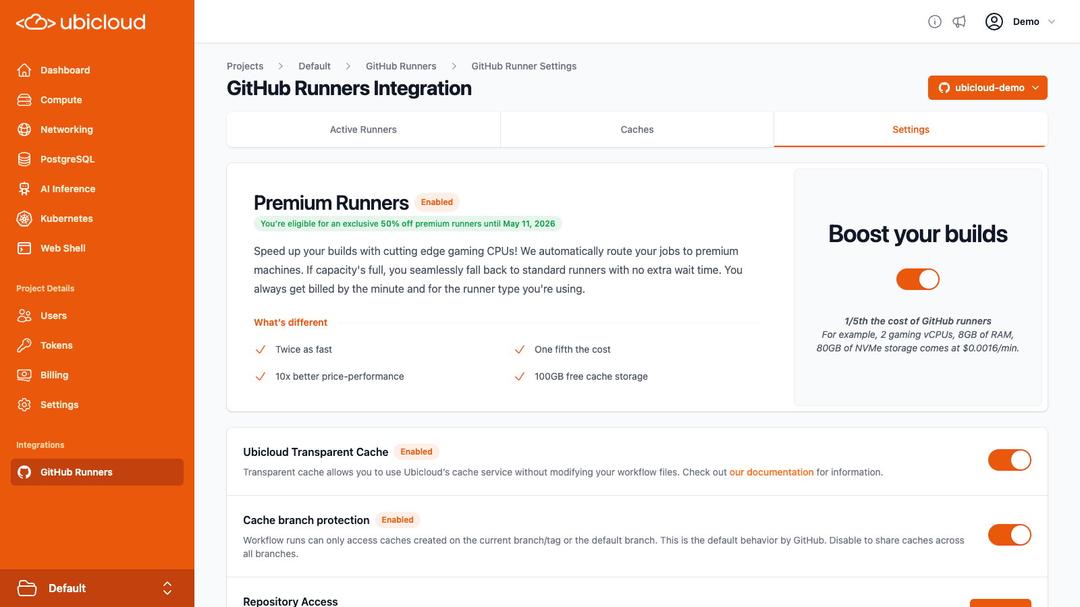Toggle the Boost your builds premium switch
The width and height of the screenshot is (1080, 607).
(918, 279)
